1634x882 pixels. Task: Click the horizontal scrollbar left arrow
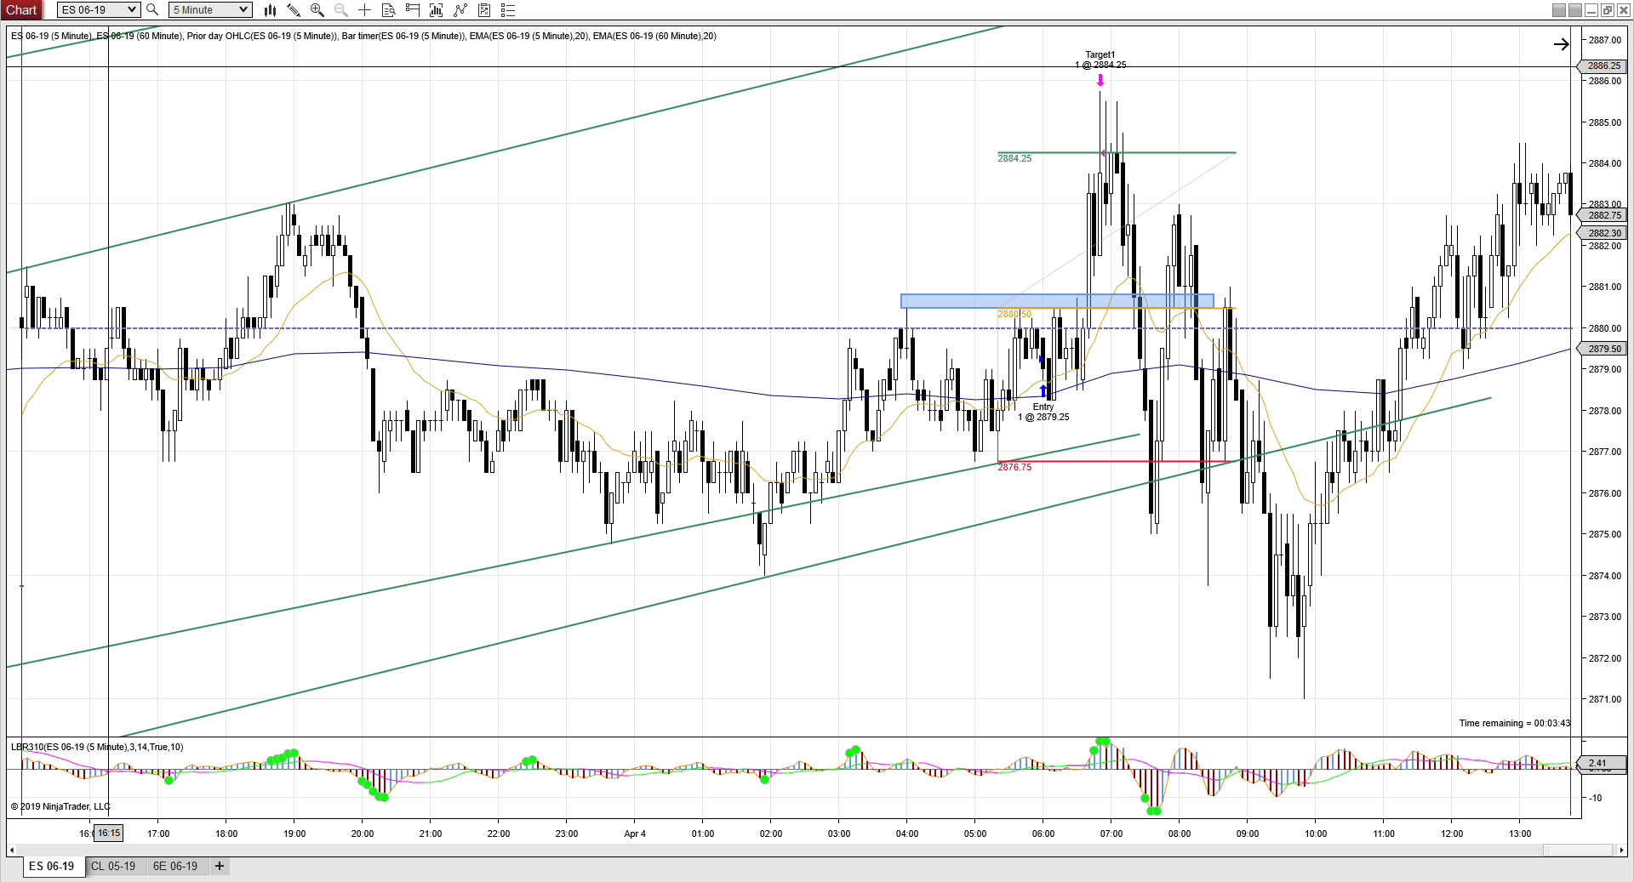pyautogui.click(x=12, y=850)
